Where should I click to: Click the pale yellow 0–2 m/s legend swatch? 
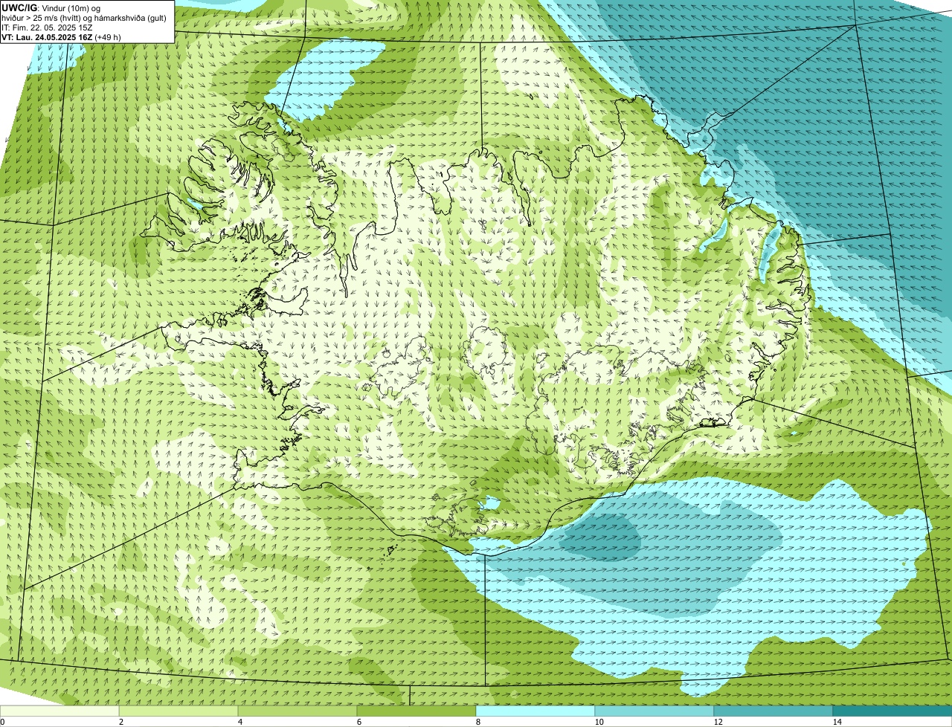coord(59,711)
